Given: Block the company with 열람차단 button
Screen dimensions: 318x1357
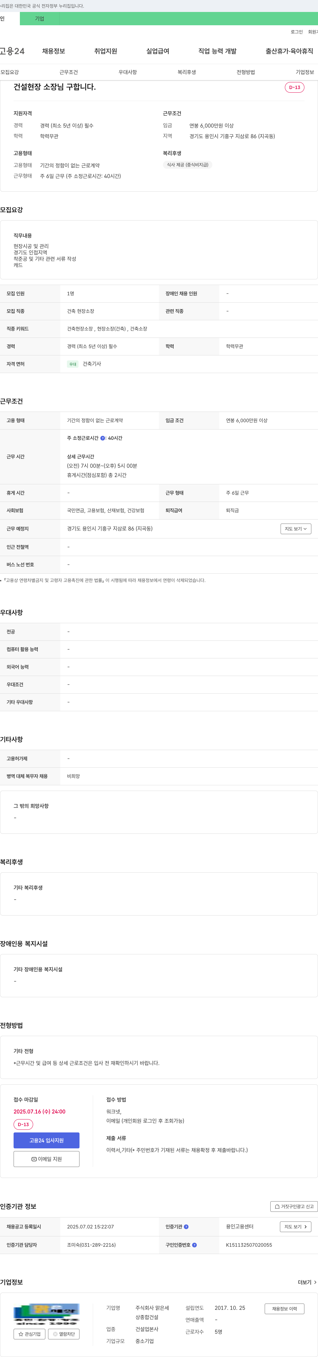Looking at the screenshot, I should pos(64,1334).
